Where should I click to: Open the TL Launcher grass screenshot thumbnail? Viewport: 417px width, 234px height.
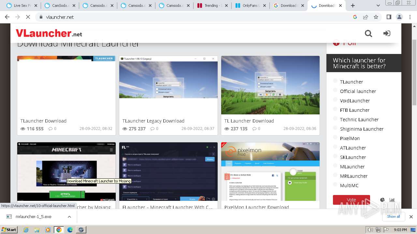[x=270, y=85]
